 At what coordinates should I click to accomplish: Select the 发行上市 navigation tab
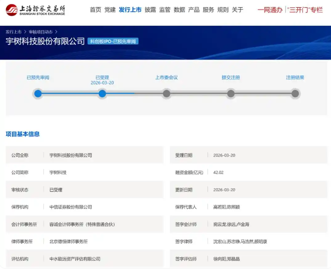click(x=130, y=10)
